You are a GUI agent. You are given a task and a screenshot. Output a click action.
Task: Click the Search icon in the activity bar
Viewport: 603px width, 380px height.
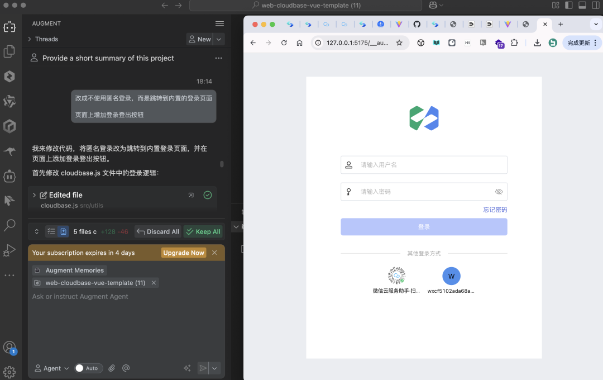coord(10,225)
